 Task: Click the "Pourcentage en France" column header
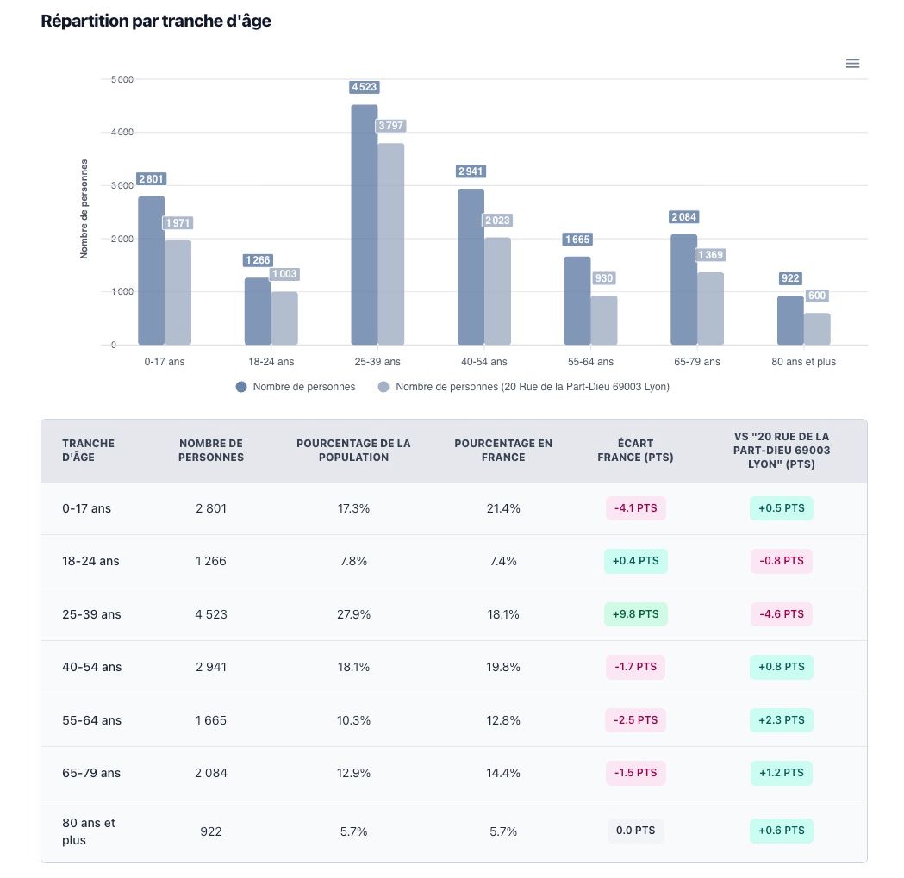coord(503,450)
